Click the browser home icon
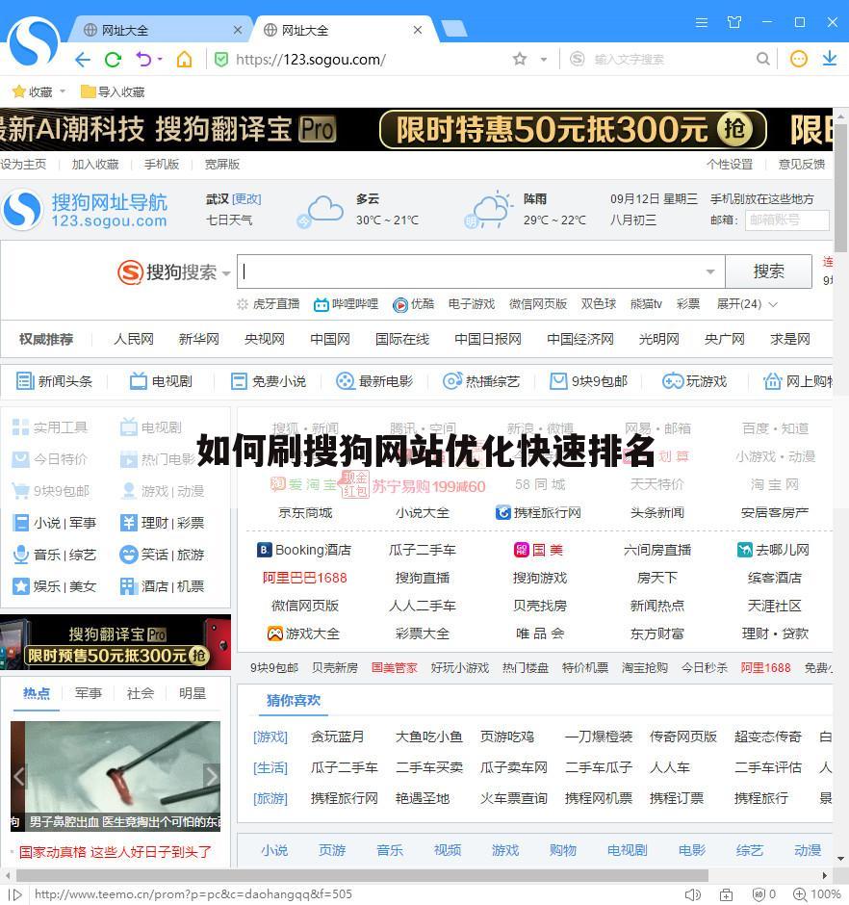This screenshot has width=849, height=905. pyautogui.click(x=187, y=59)
